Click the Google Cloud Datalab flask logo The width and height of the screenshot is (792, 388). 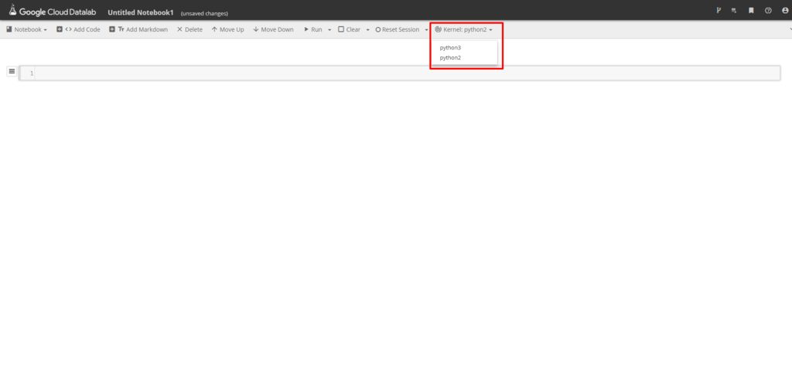(12, 9)
